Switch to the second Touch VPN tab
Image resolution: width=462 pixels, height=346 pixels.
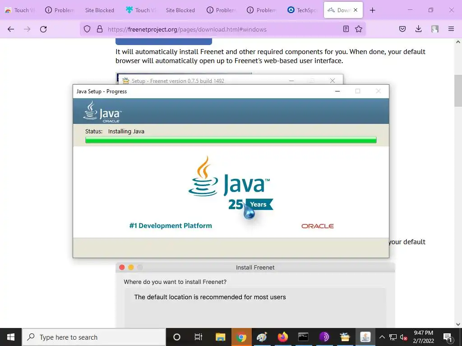(x=141, y=10)
